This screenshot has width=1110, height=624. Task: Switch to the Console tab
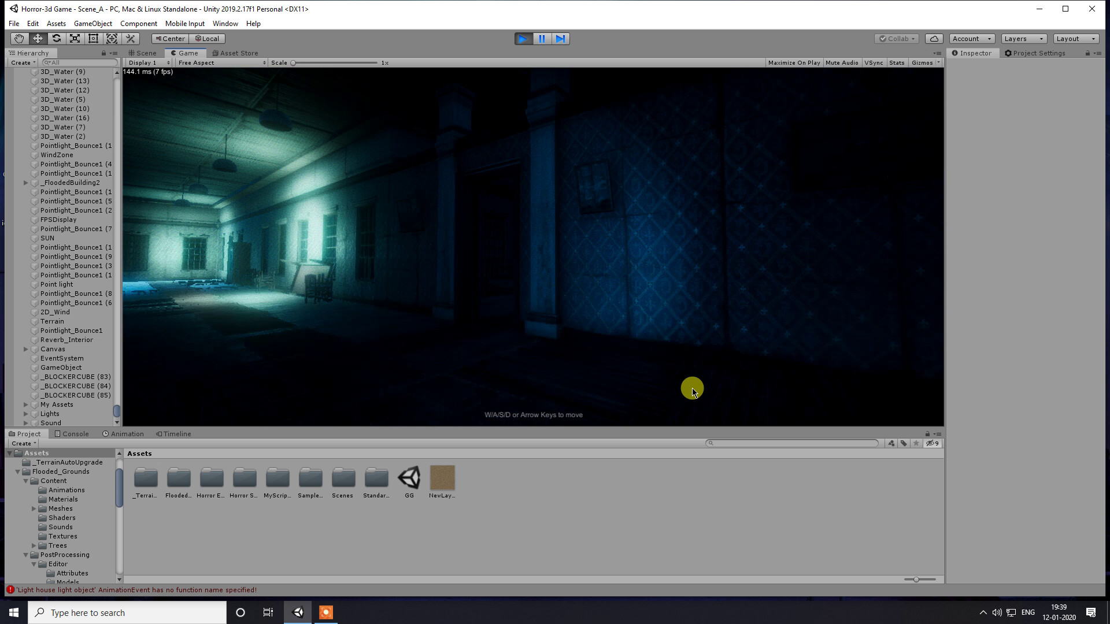click(72, 434)
